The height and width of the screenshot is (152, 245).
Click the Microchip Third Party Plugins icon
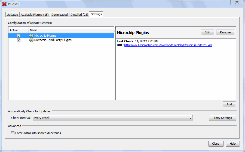[31, 40]
